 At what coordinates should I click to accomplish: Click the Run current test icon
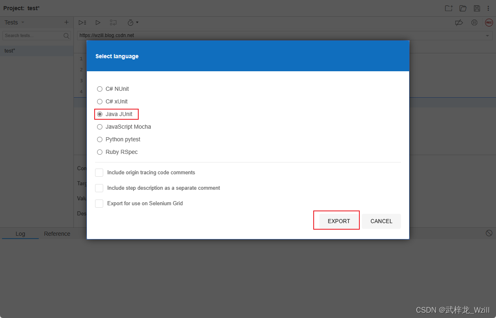tap(98, 22)
